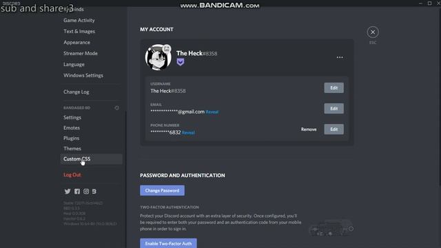The image size is (441, 248).
Task: Click the settings page vertical scrollbar
Action: [x=440, y=97]
